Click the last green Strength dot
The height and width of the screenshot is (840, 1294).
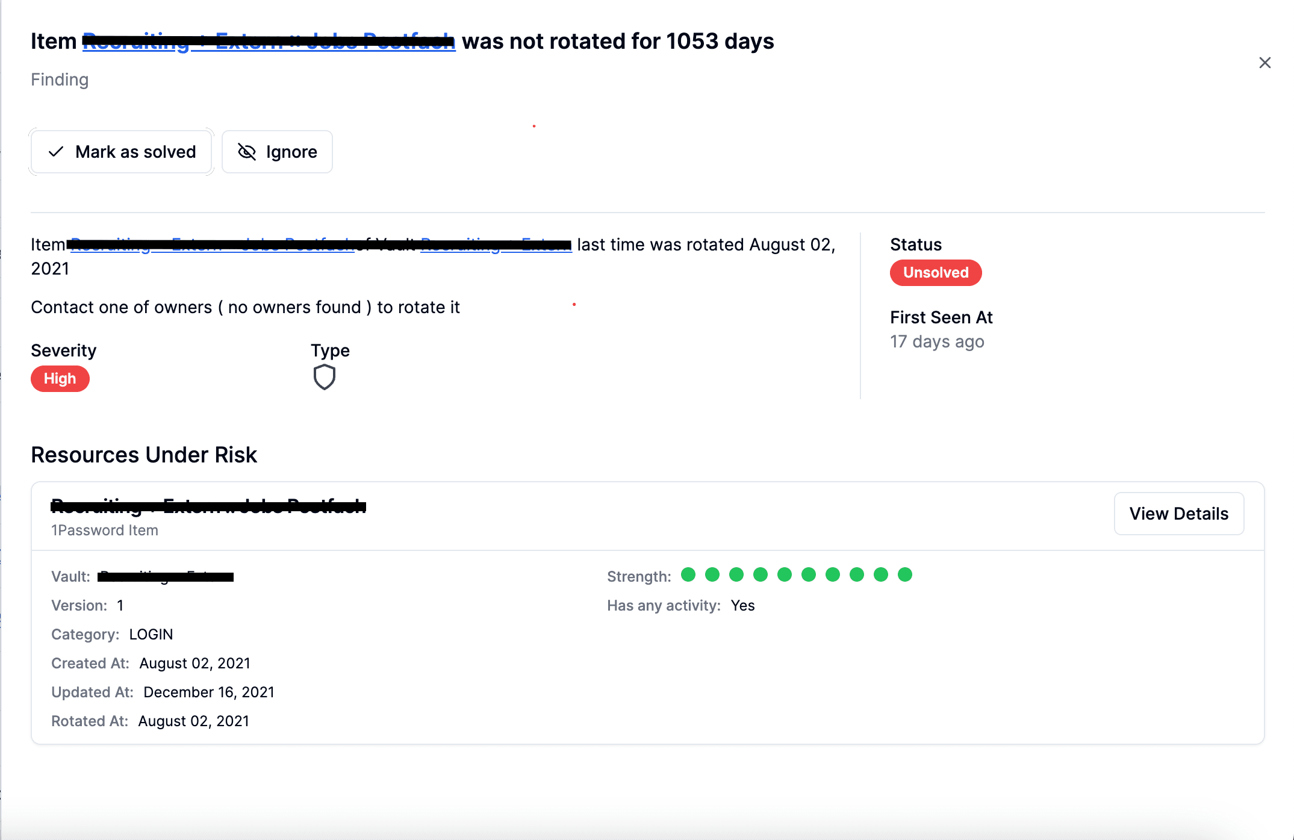(904, 575)
